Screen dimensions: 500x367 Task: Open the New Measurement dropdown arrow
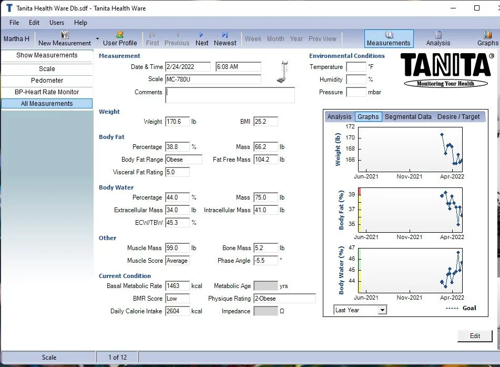[x=97, y=38]
